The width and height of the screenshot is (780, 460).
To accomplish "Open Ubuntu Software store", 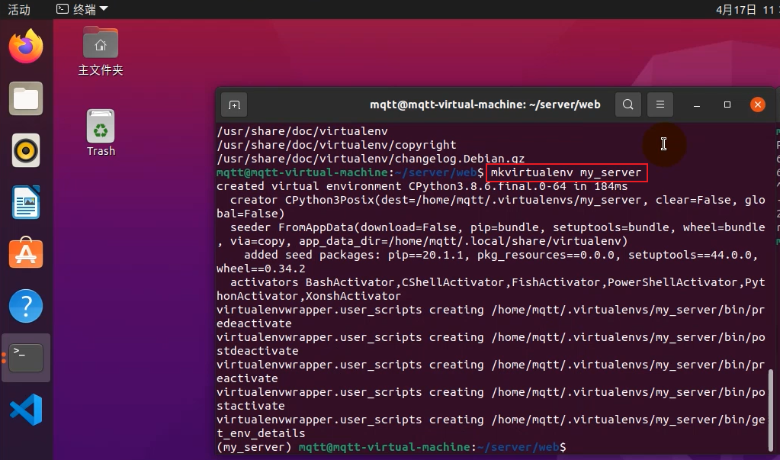I will (x=26, y=253).
